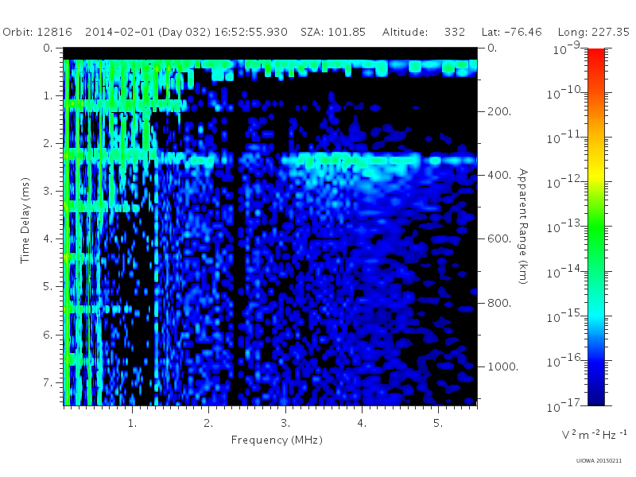Click the '4.' tick on time delay axis
The image size is (636, 477).
click(48, 239)
